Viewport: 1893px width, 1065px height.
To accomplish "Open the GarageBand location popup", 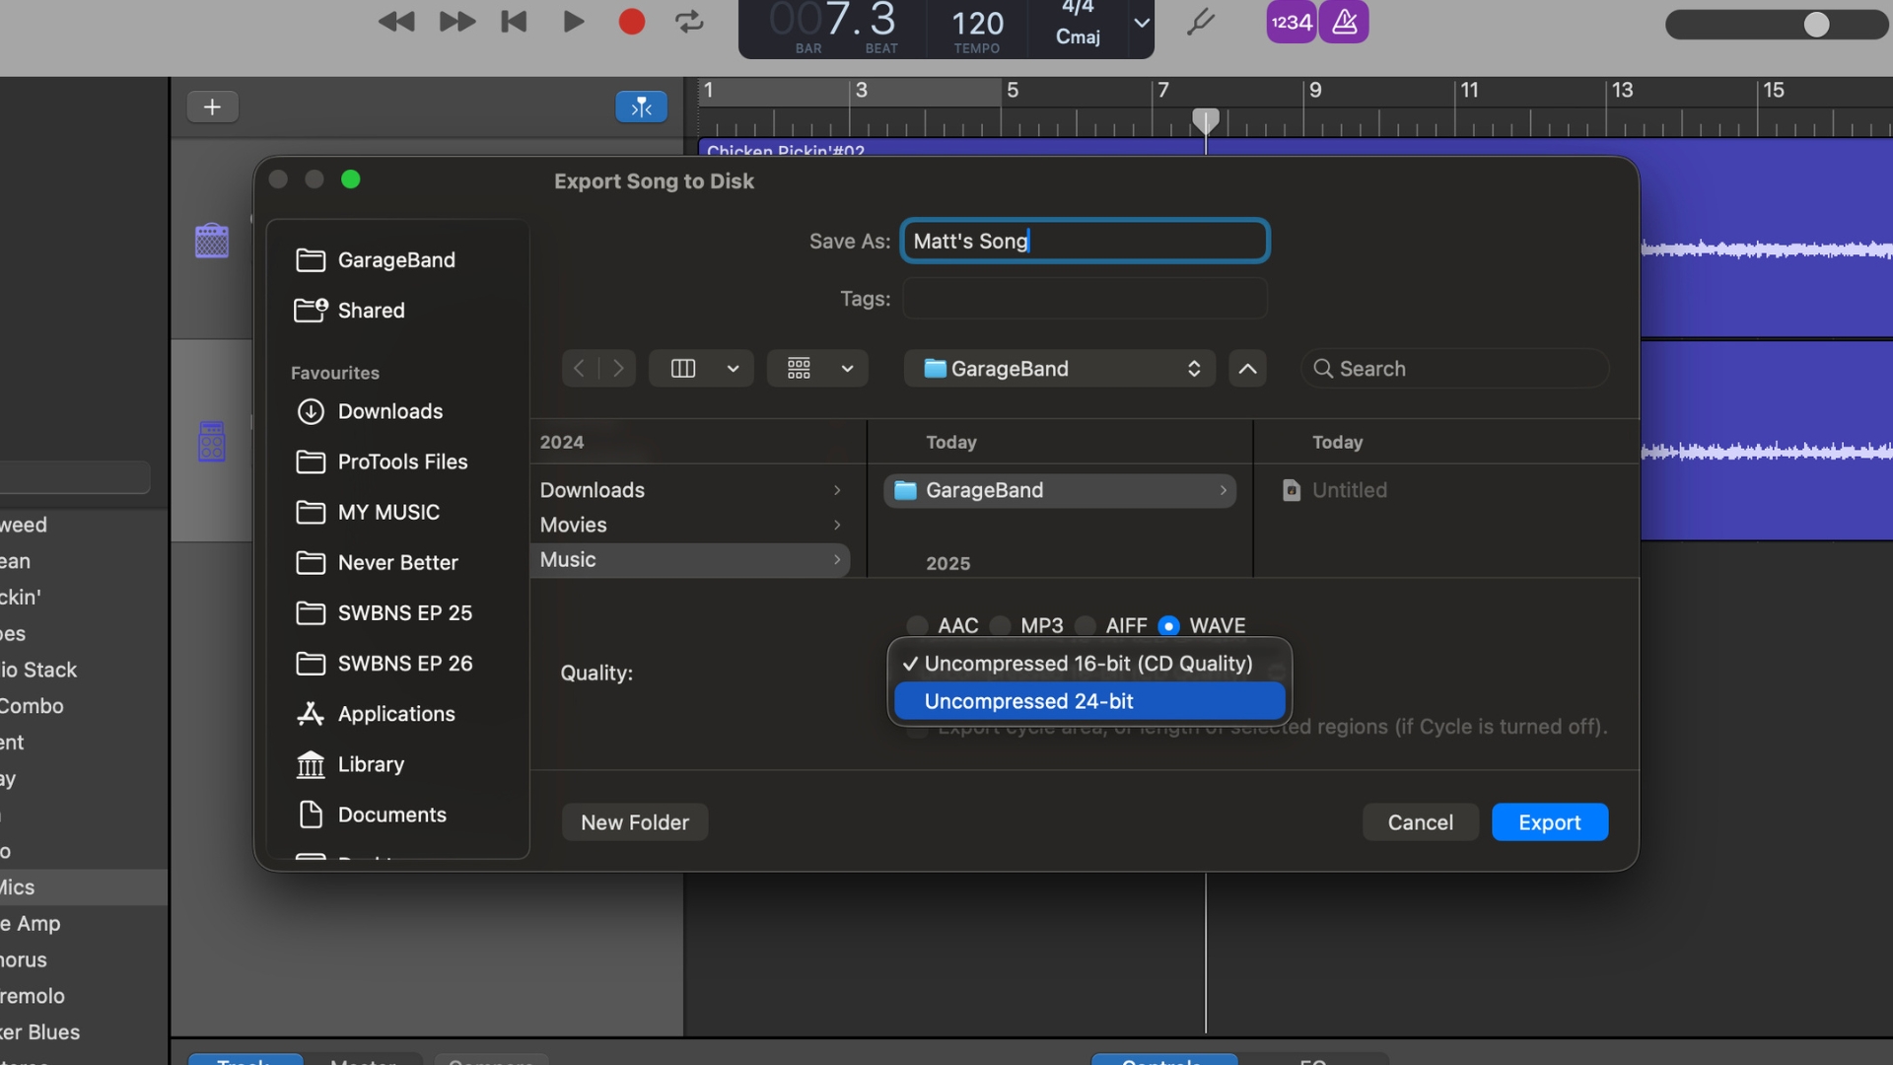I will pyautogui.click(x=1060, y=368).
